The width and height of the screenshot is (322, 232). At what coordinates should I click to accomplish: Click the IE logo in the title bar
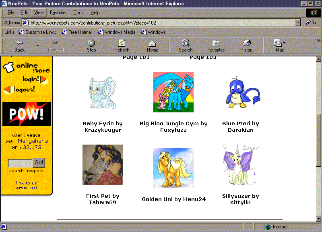click(x=4, y=4)
